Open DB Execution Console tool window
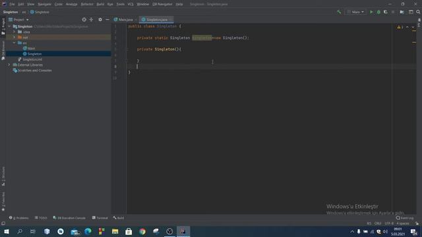The image size is (422, 237). pos(69,218)
